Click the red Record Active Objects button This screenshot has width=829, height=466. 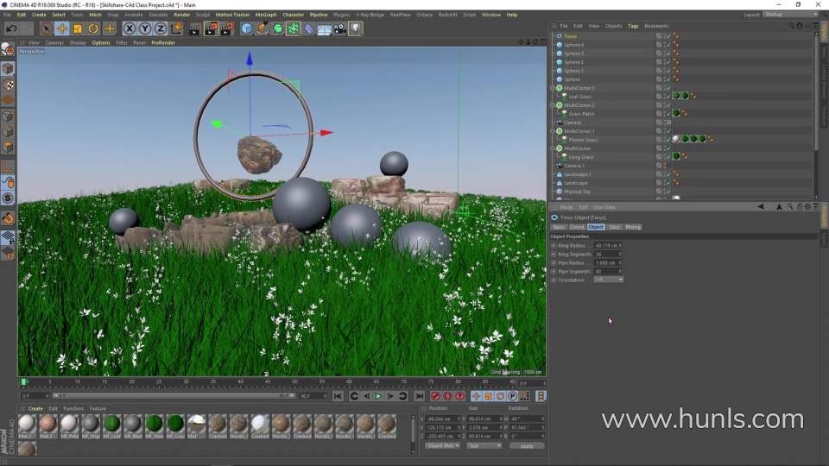tap(436, 396)
